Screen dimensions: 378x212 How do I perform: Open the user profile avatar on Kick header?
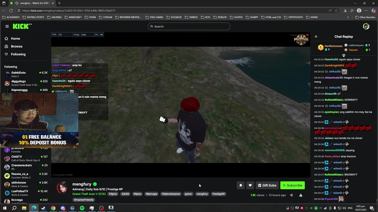coord(366,26)
